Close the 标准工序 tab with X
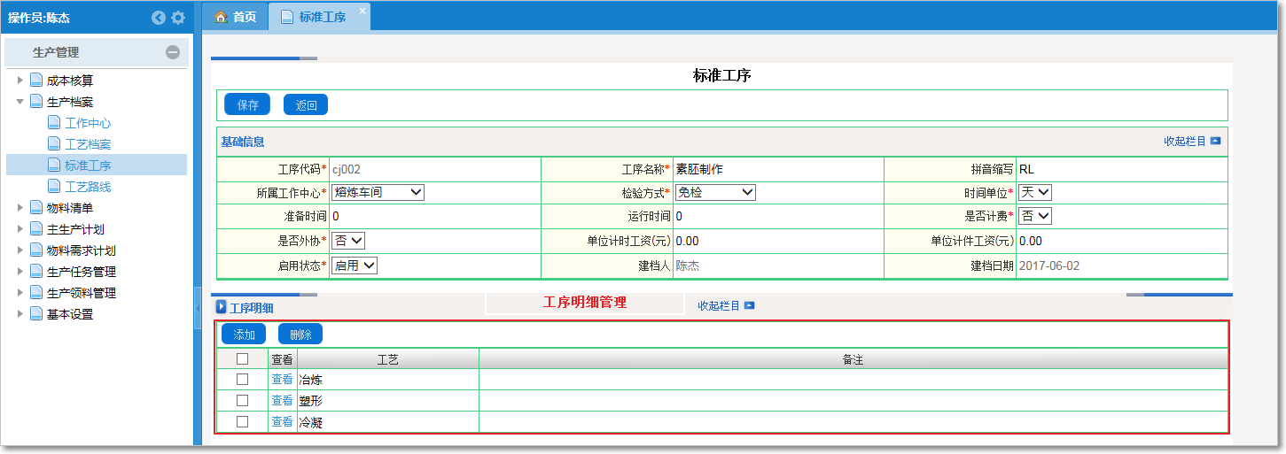The width and height of the screenshot is (1286, 454). [362, 11]
